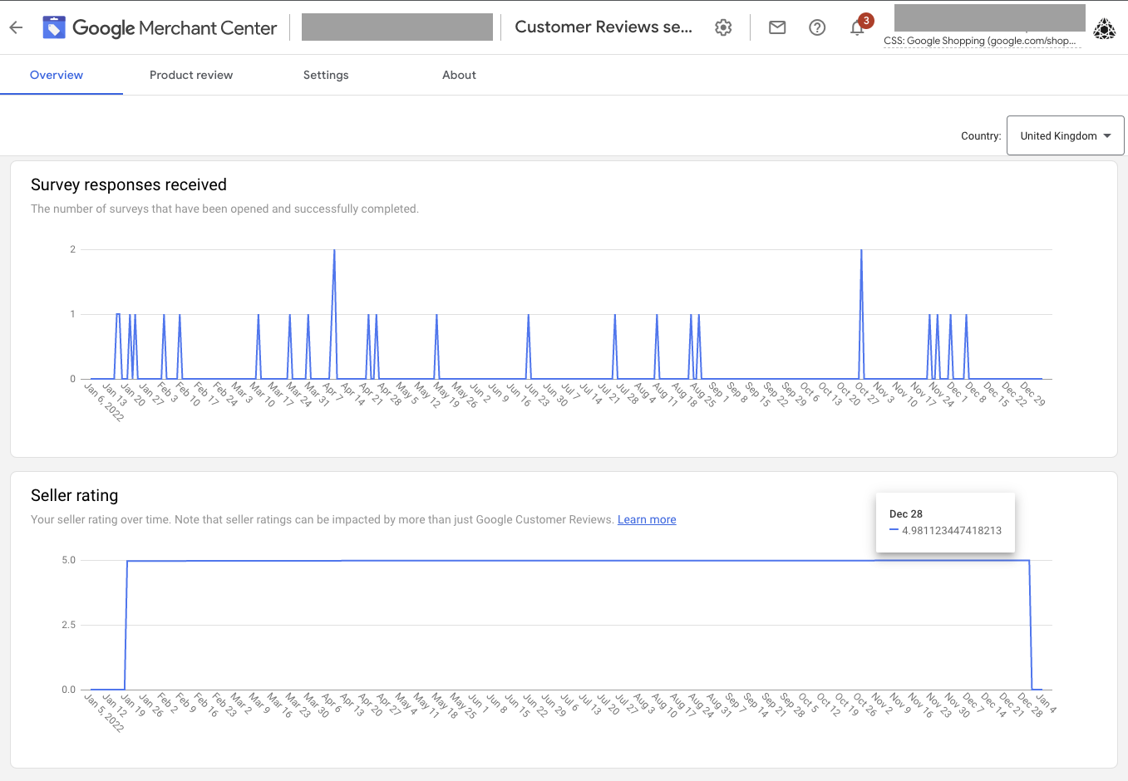
Task: Switch to the Product review tab
Action: click(x=190, y=75)
